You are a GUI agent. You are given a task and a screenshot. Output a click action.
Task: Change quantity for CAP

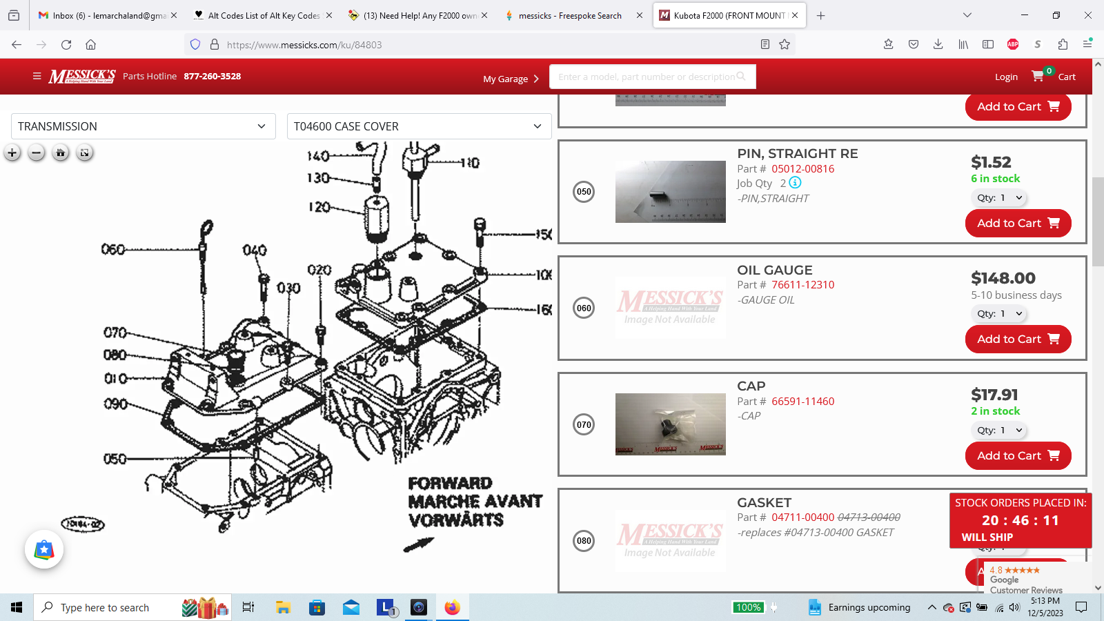click(999, 430)
